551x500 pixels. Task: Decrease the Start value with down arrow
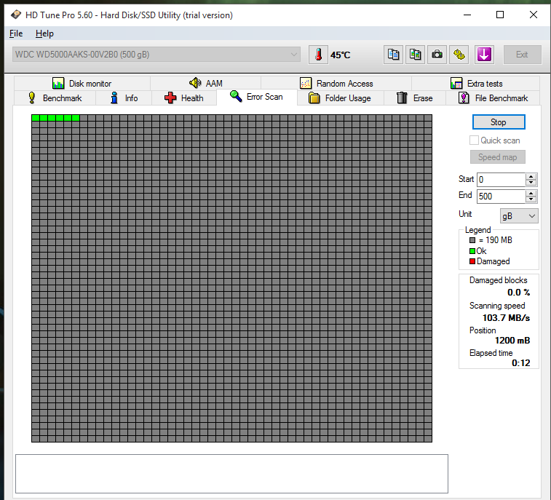click(x=531, y=183)
